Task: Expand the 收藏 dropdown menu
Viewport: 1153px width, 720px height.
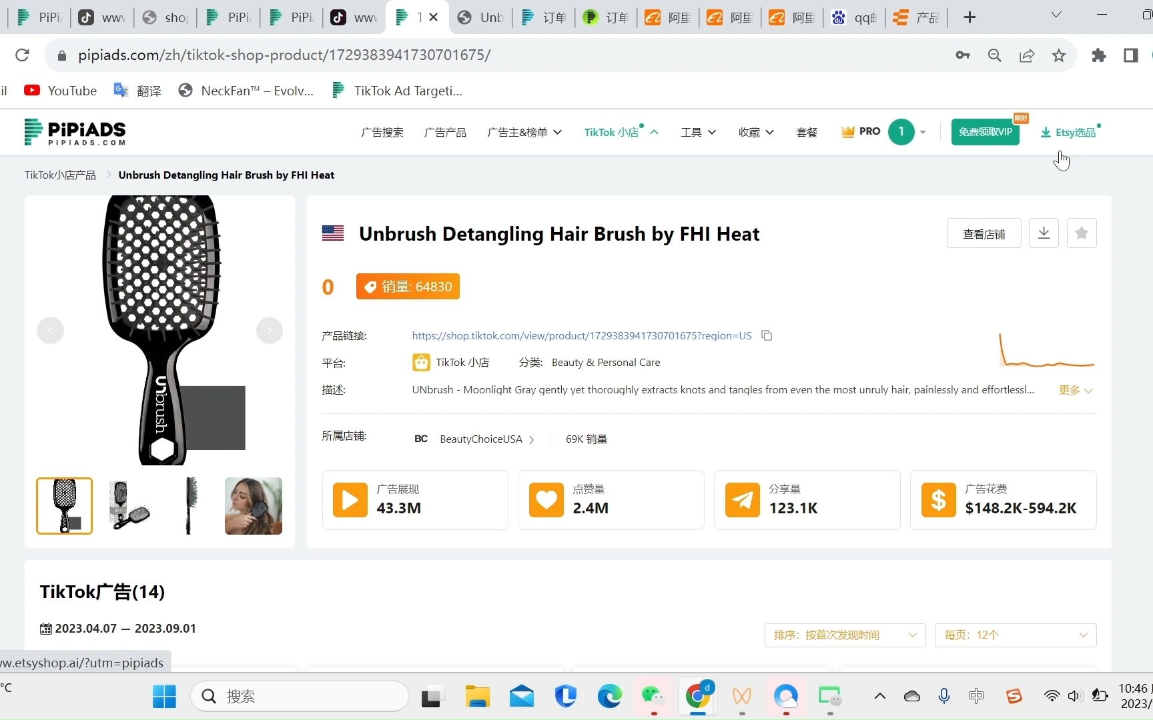Action: click(x=756, y=132)
